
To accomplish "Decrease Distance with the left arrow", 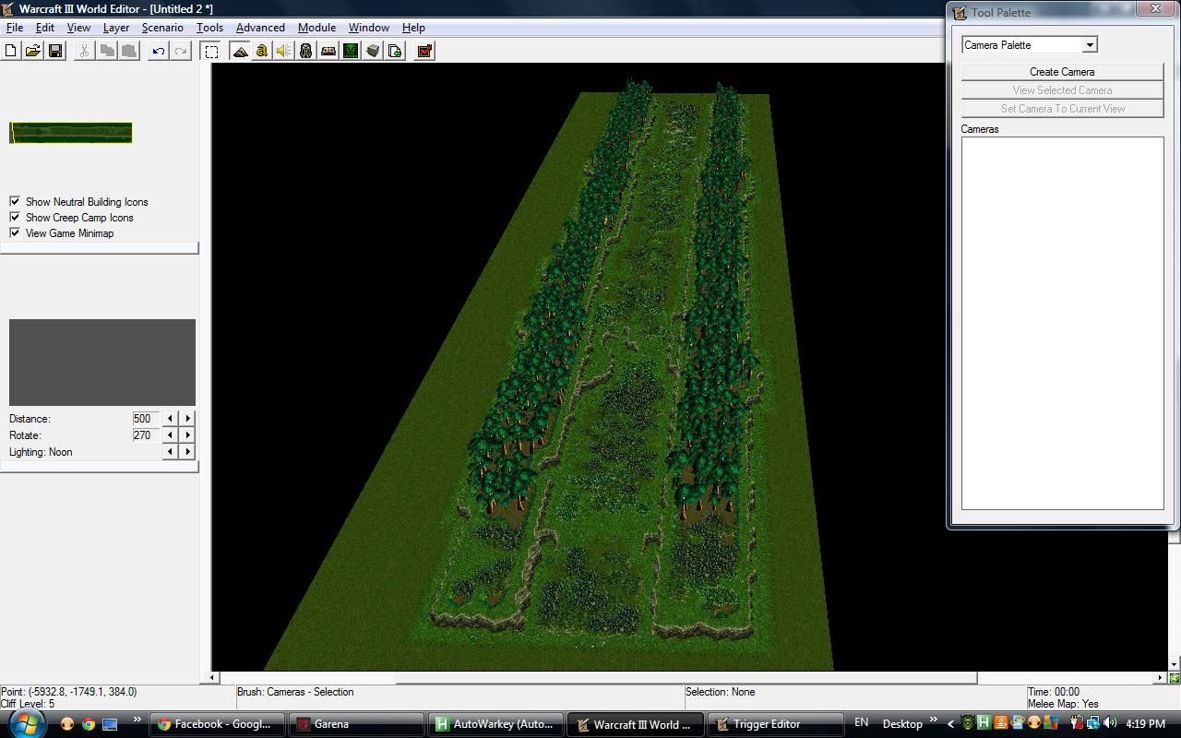I will pyautogui.click(x=170, y=418).
